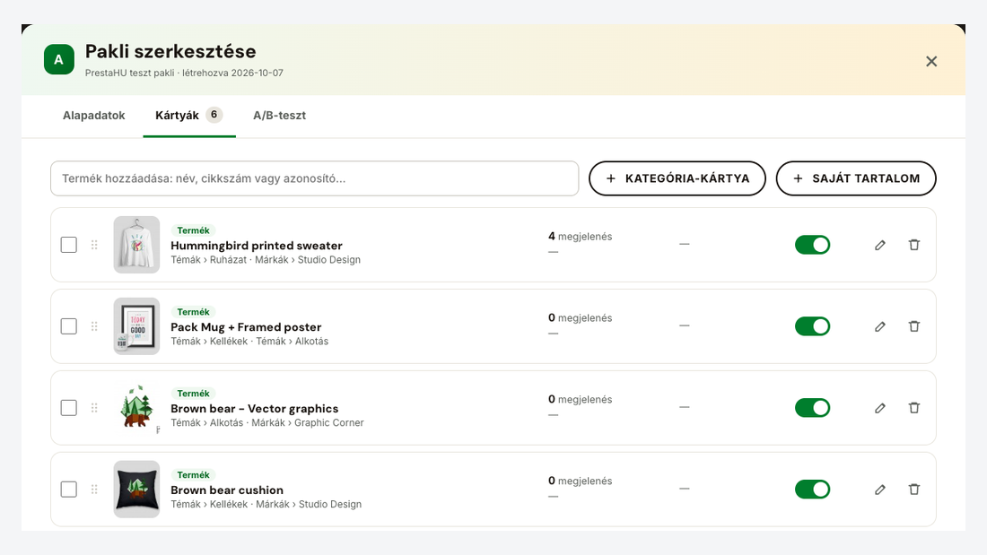Image resolution: width=987 pixels, height=555 pixels.
Task: Select the Pack Mug + Framed poster checkbox
Action: pyautogui.click(x=68, y=326)
